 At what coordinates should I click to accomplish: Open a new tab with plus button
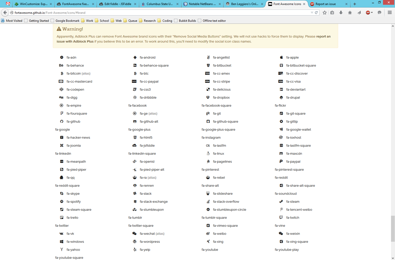354,4
